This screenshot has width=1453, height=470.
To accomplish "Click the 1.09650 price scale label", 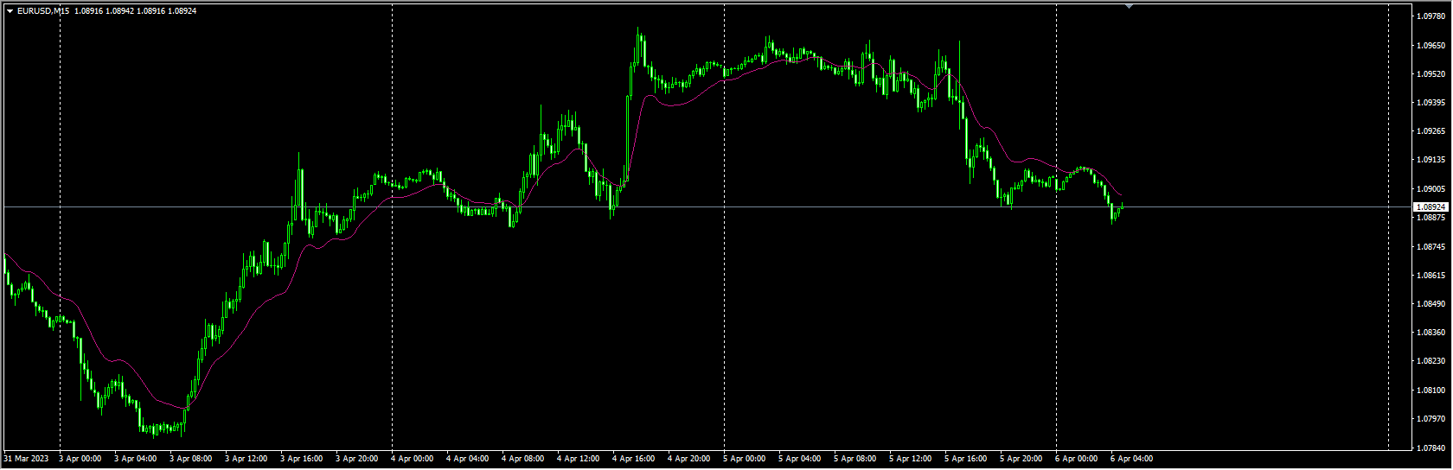I will (1432, 45).
